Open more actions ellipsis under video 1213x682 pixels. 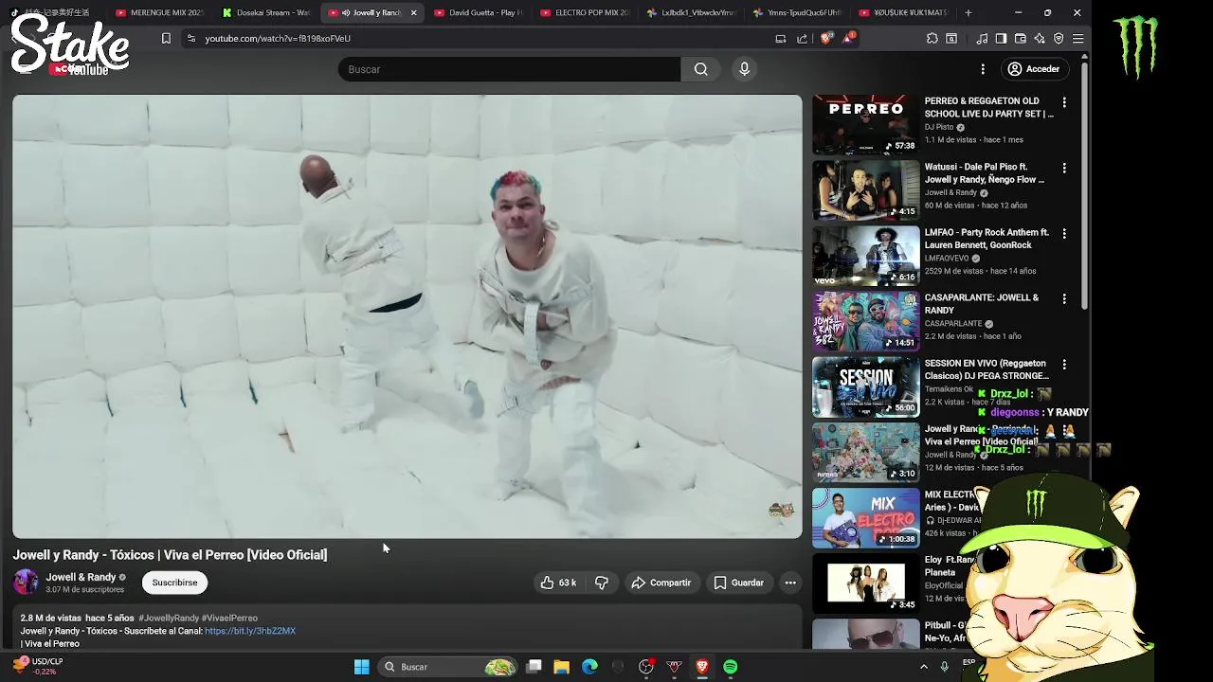[790, 583]
